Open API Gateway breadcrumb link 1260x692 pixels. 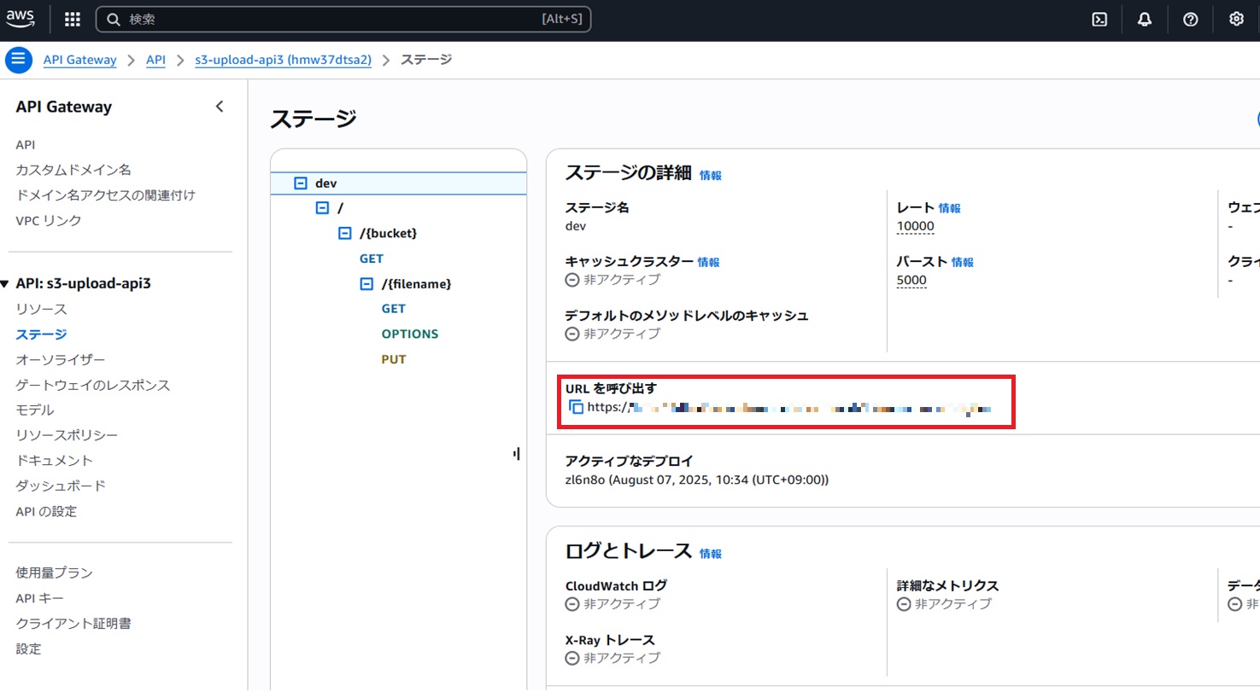point(80,61)
